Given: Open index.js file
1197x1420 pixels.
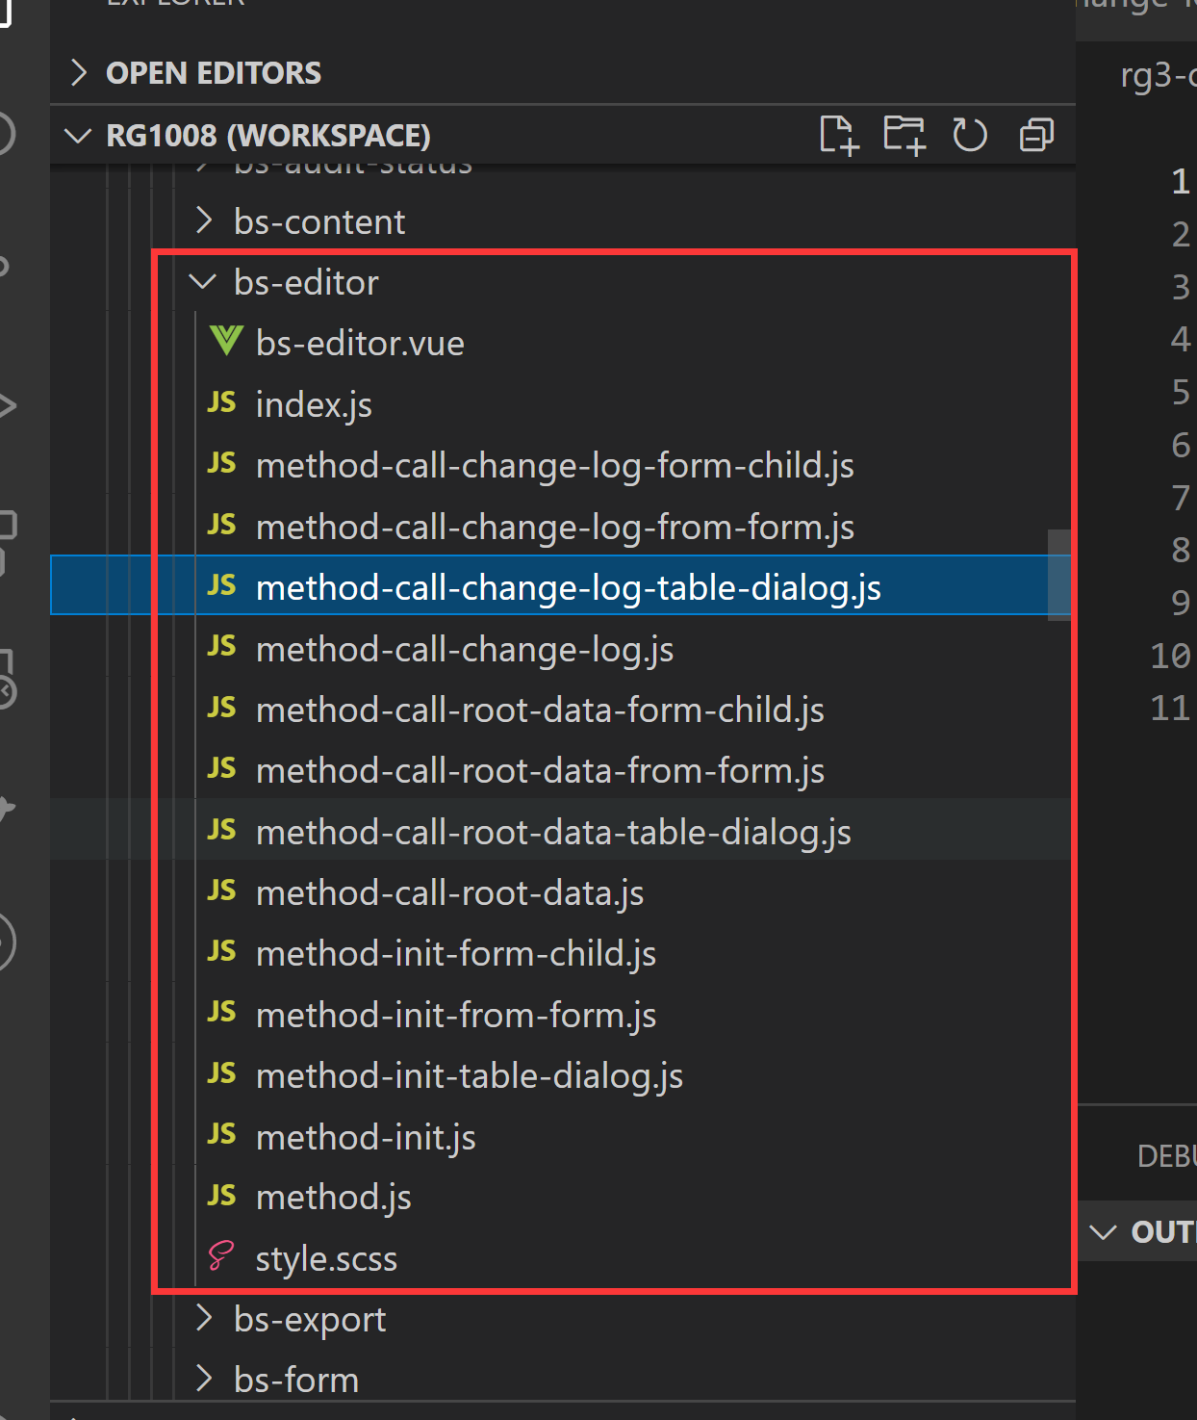Looking at the screenshot, I should pos(314,404).
